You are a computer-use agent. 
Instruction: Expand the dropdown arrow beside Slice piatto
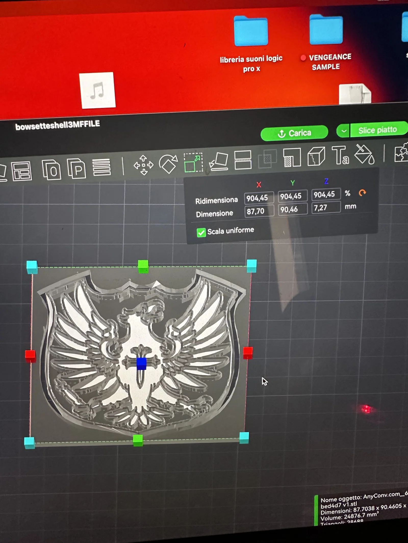343,131
